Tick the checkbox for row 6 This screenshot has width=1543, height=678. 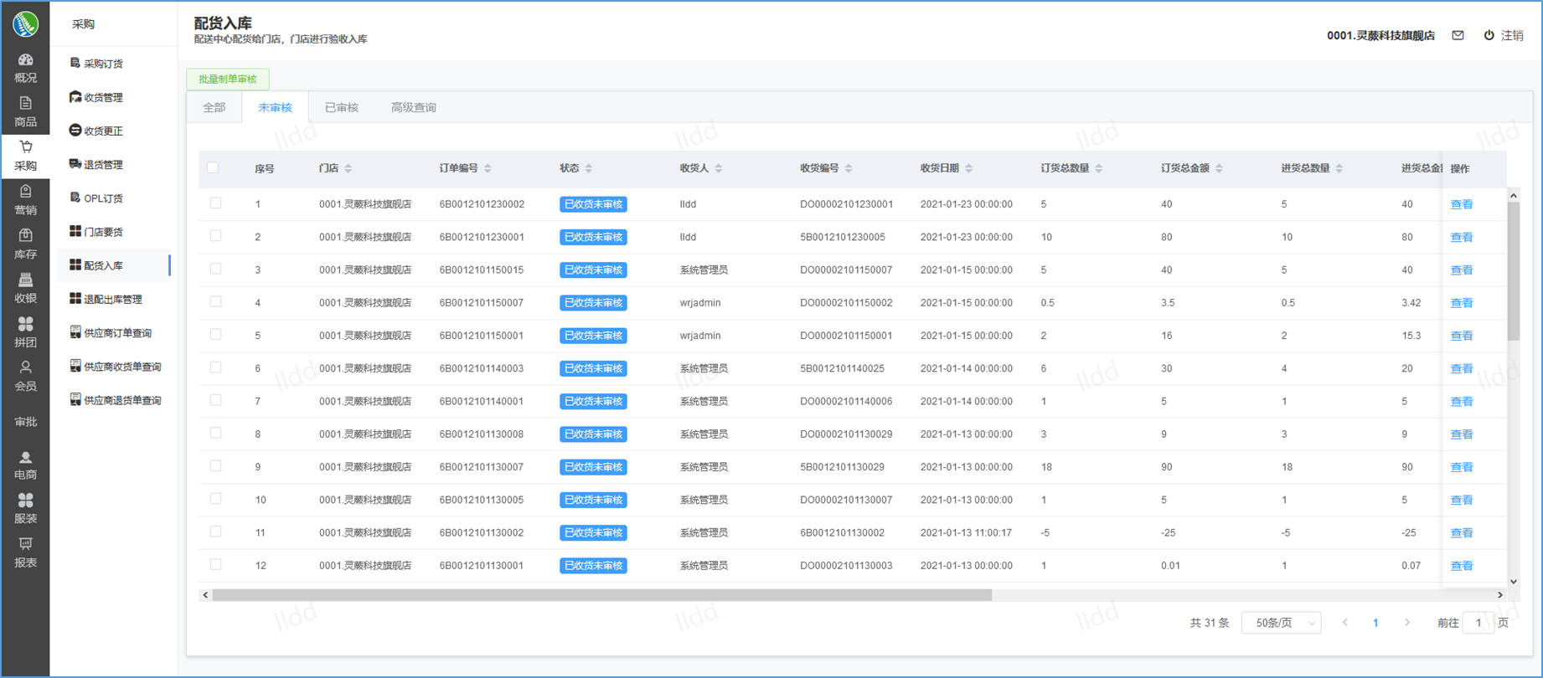coord(216,367)
